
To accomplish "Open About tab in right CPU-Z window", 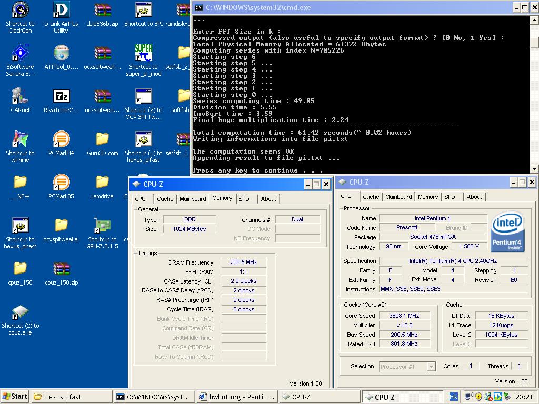I will (474, 197).
